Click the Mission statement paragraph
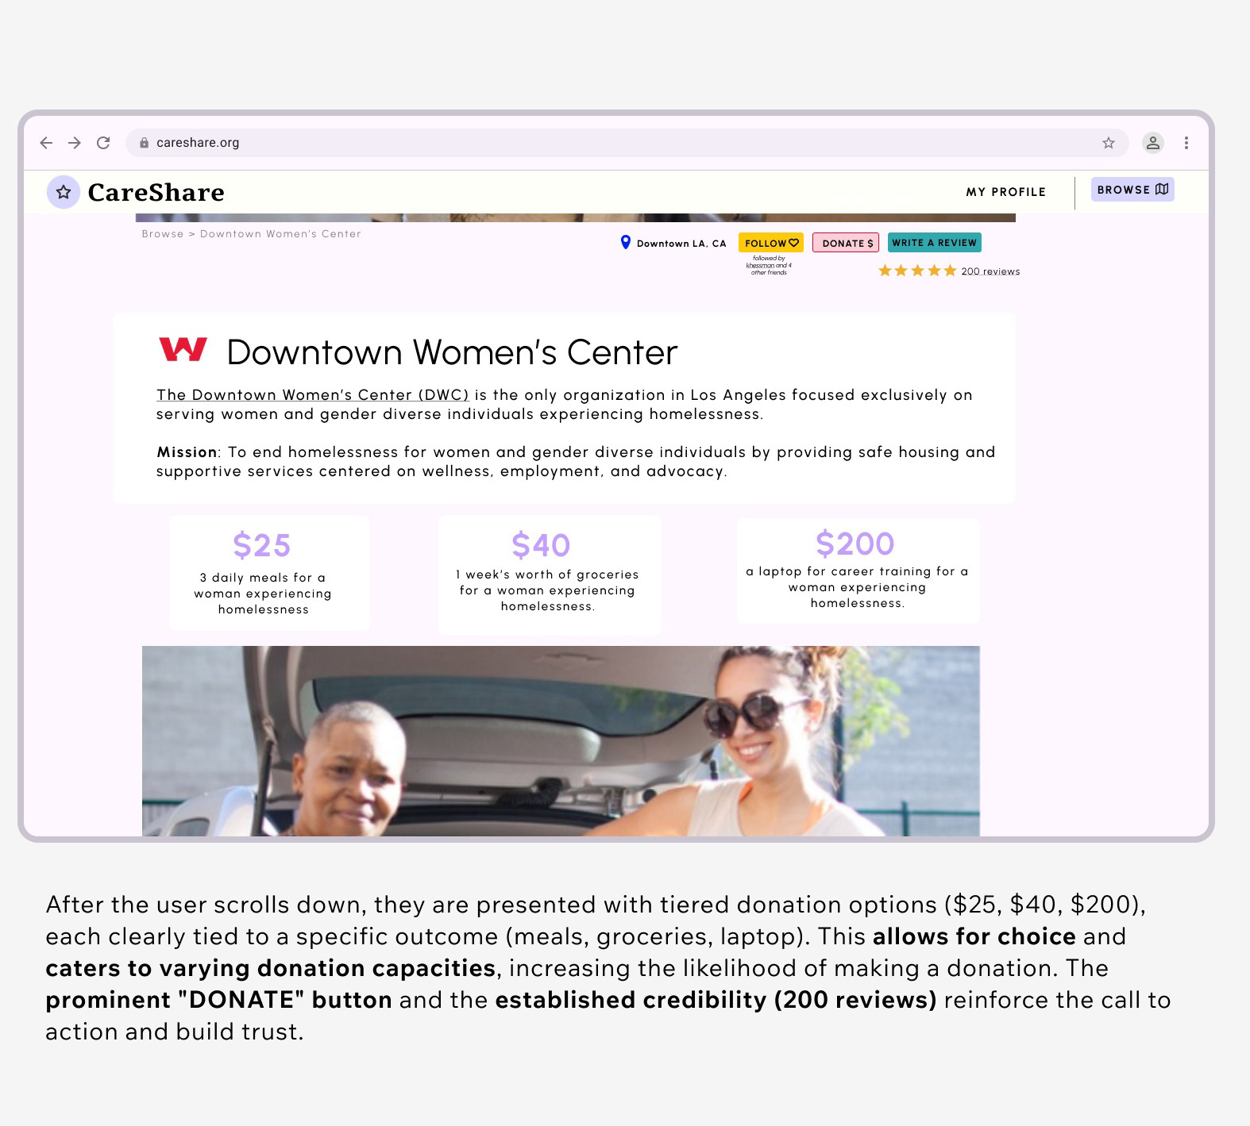Image resolution: width=1250 pixels, height=1126 pixels. click(x=576, y=462)
